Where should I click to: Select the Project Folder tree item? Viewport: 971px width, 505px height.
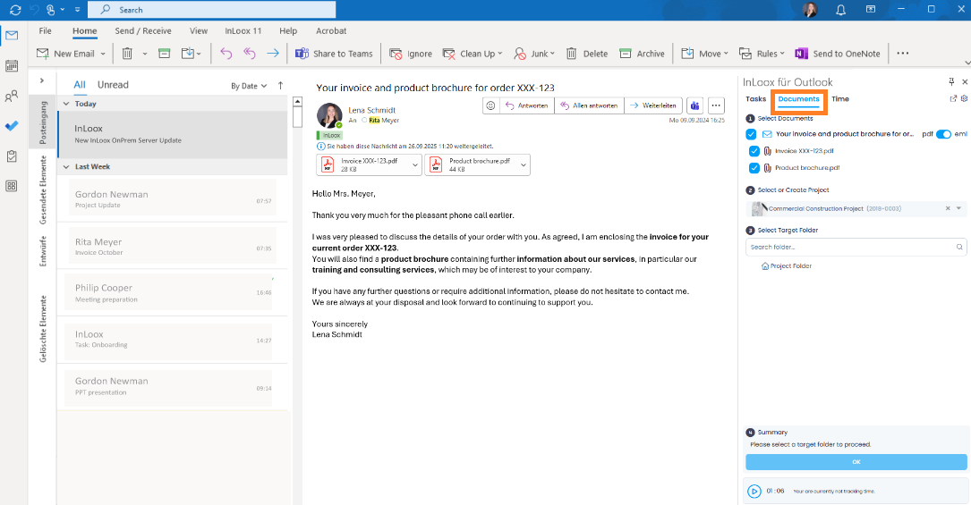click(x=787, y=266)
